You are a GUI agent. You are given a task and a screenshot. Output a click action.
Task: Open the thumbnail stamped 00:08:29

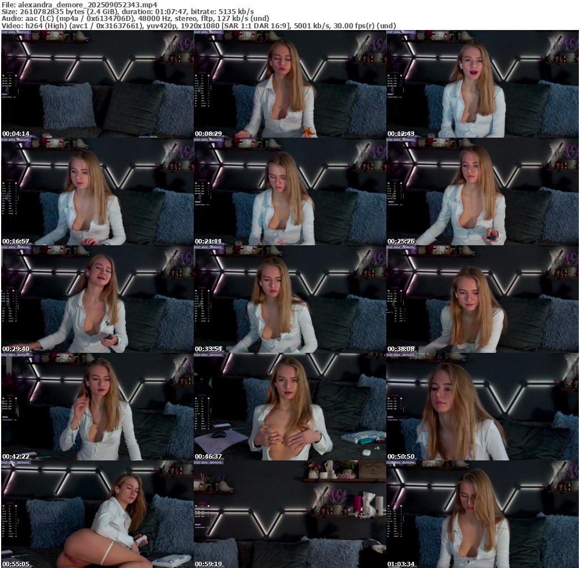290,84
